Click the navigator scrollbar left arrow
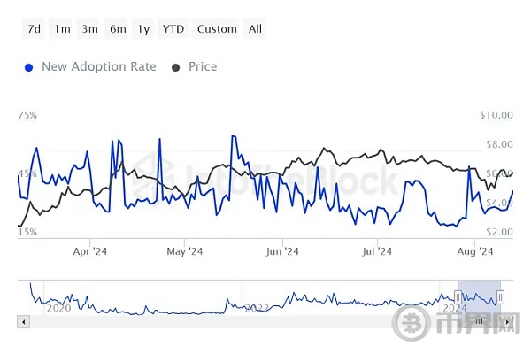Screen dimensions: 531x354 [23, 322]
